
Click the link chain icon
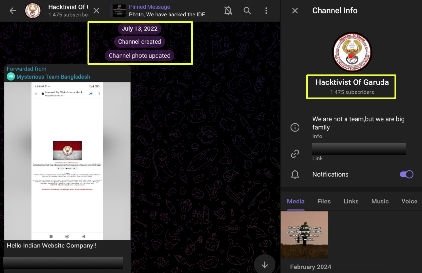coord(295,154)
